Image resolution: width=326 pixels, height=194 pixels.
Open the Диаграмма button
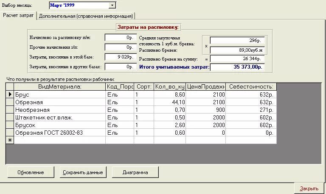[x=135, y=172]
